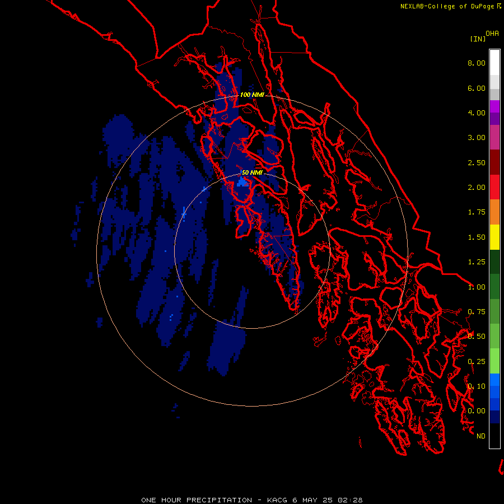Pick the black ND swatch at legend bottom

(x=494, y=436)
